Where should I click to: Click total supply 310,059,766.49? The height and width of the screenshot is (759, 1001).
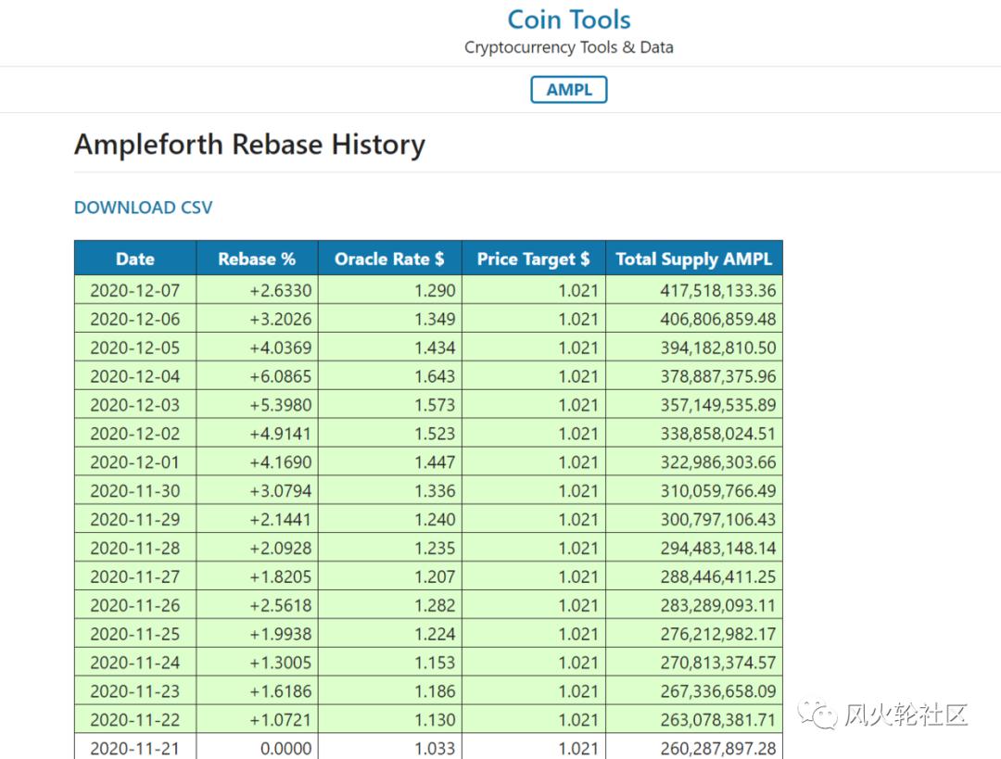point(718,491)
